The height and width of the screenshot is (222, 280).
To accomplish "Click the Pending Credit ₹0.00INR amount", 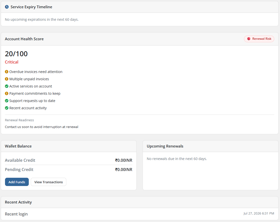I will pyautogui.click(x=124, y=169).
